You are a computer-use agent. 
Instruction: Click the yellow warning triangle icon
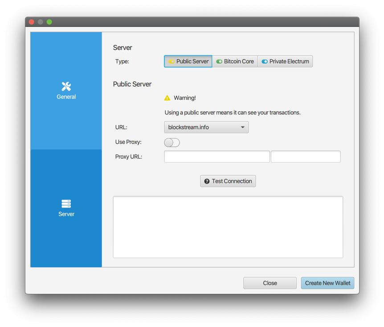click(167, 98)
